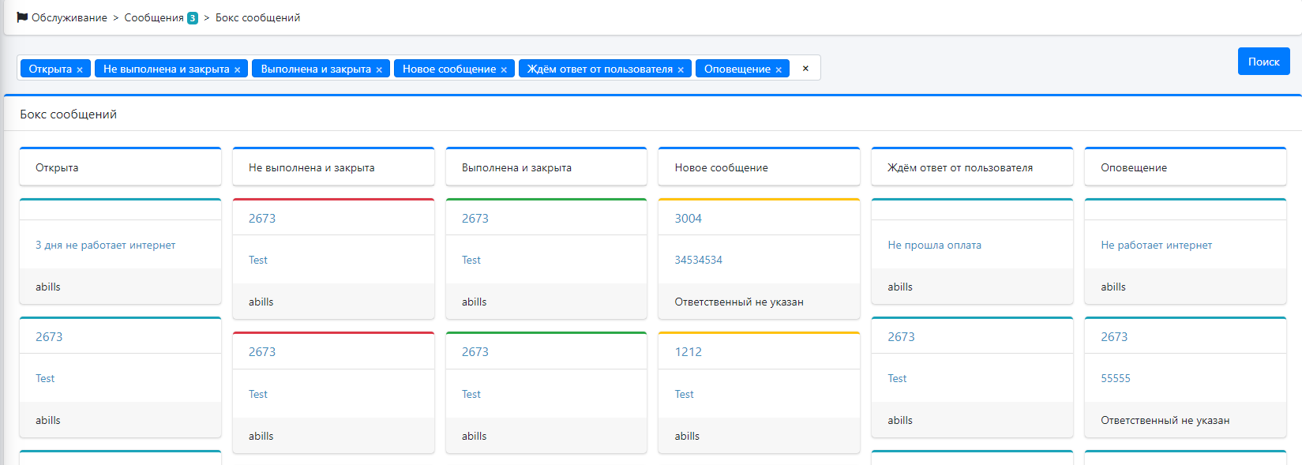
Task: Remove the 'Оповещение' filter tag
Action: 779,69
